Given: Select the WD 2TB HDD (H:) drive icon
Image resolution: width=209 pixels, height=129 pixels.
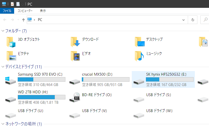Looking at the screenshot, I should click(11, 99).
